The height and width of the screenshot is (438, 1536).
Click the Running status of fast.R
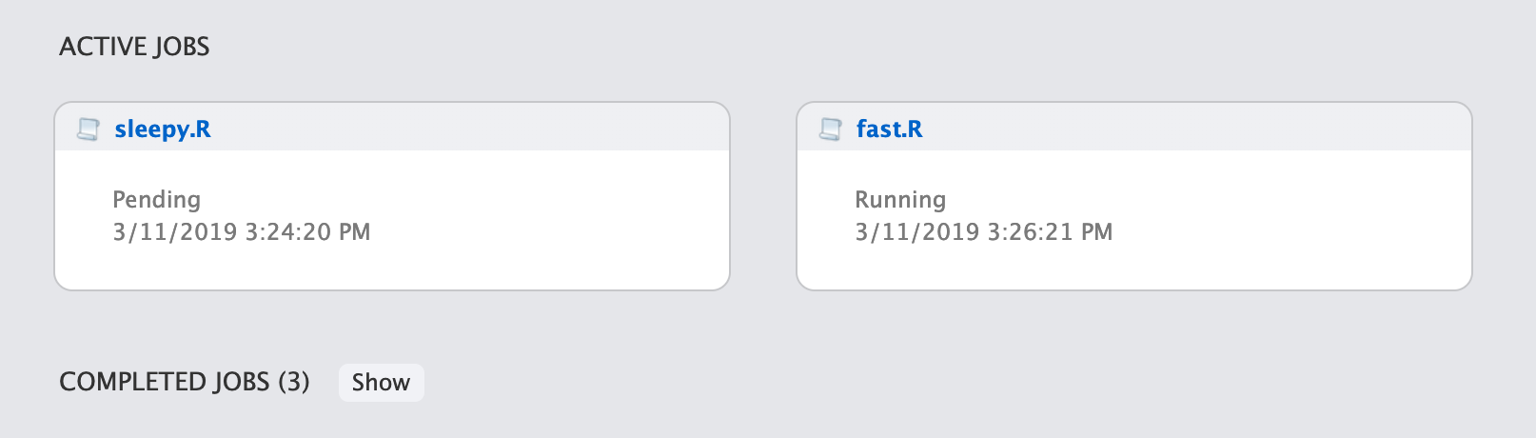click(900, 199)
